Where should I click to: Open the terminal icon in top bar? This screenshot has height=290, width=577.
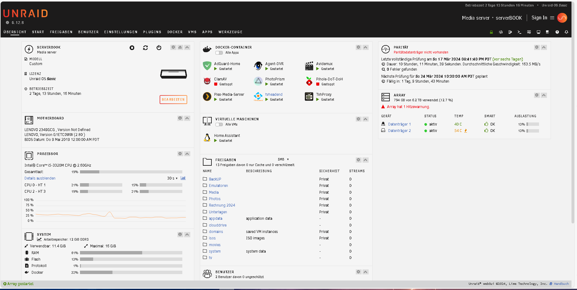click(519, 32)
